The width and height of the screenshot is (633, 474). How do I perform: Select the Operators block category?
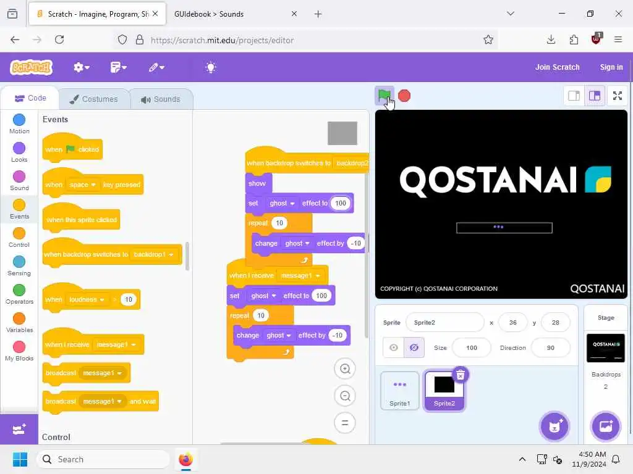click(19, 294)
